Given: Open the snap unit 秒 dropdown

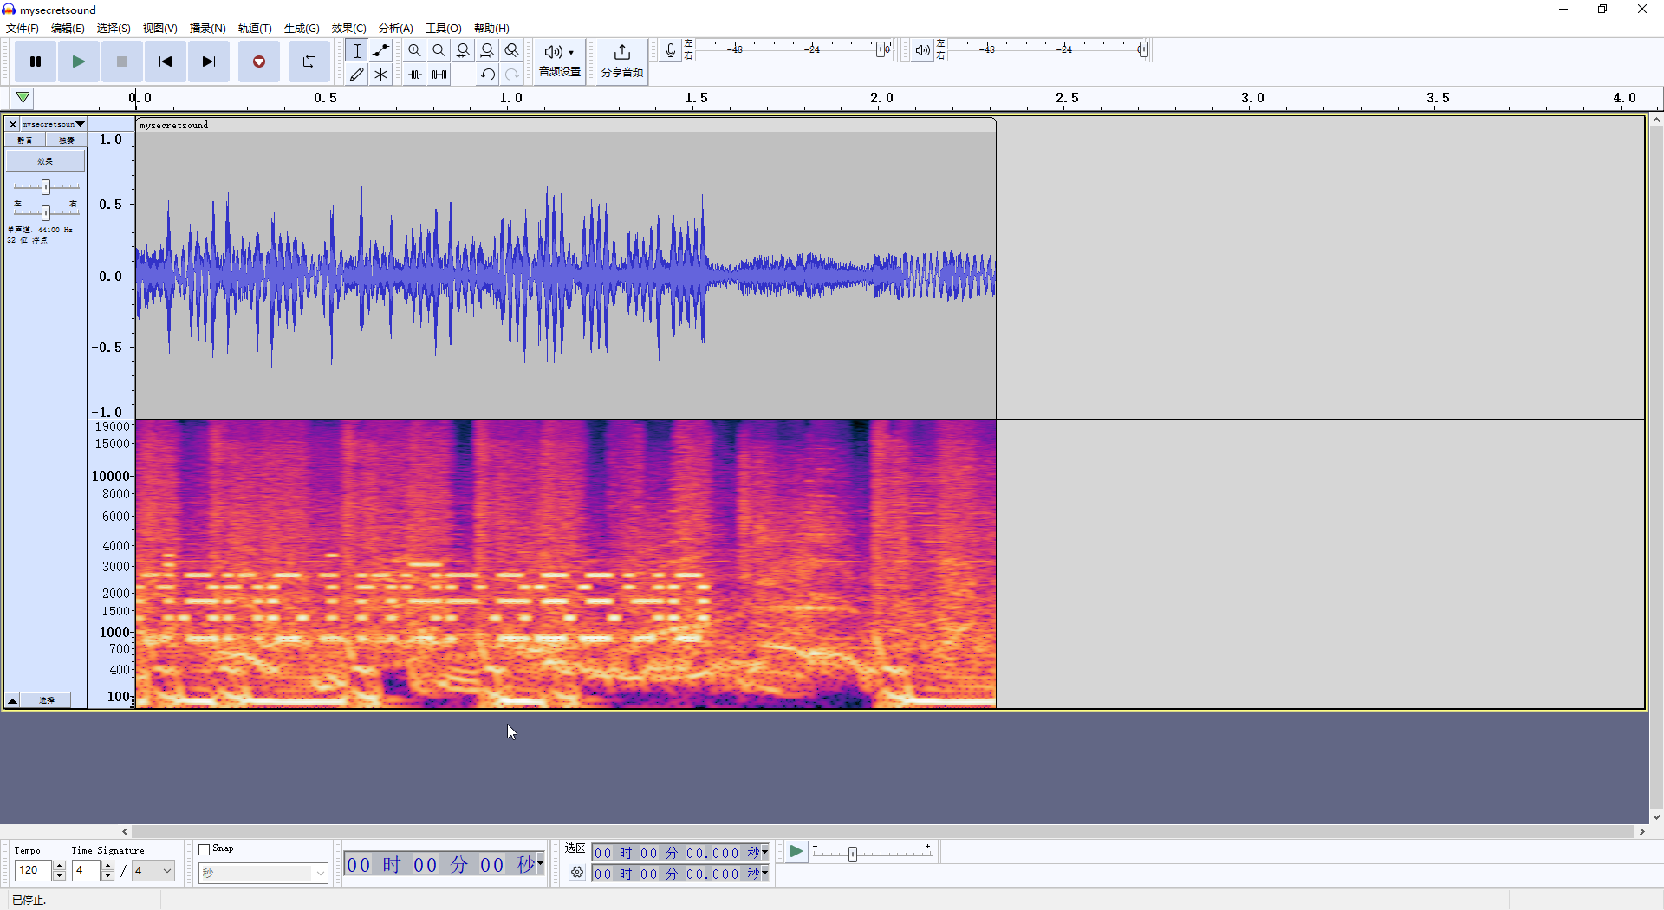Looking at the screenshot, I should click(263, 873).
